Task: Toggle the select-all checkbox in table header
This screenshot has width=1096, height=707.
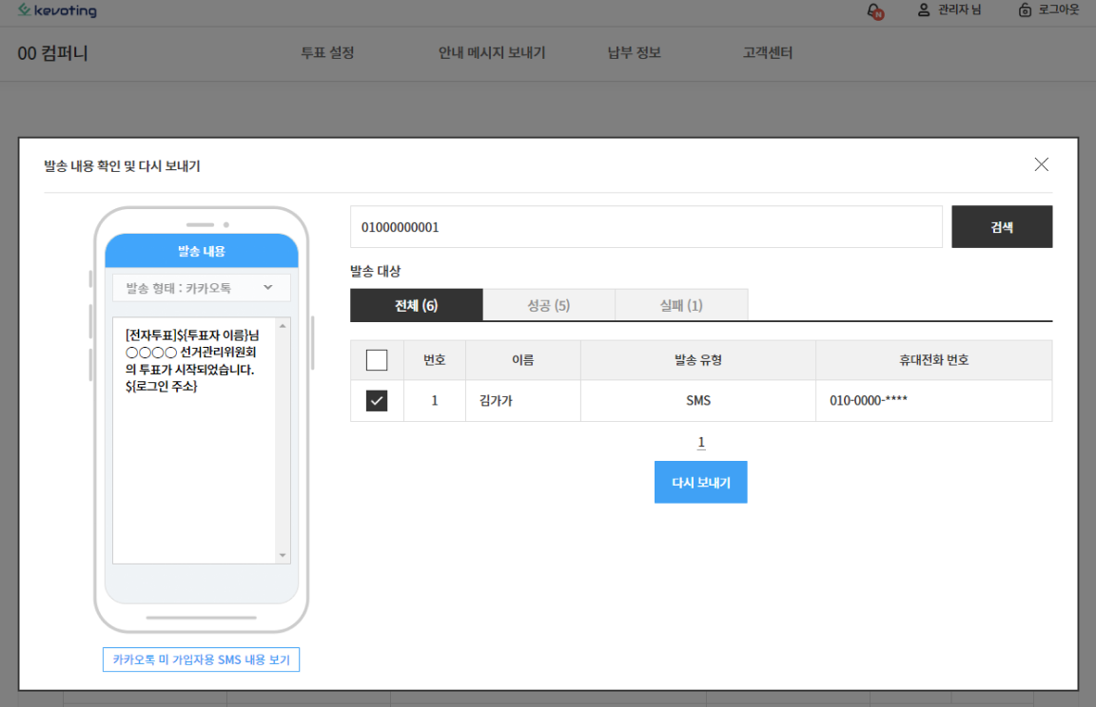Action: coord(377,360)
